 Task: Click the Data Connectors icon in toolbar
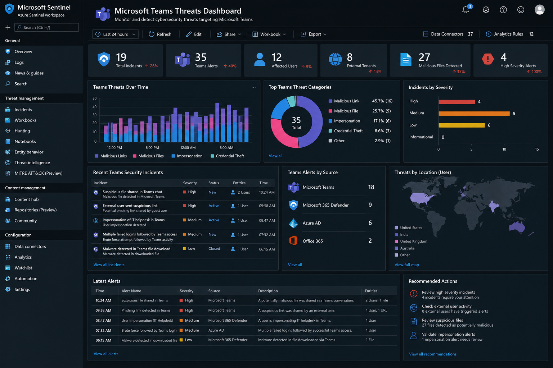click(426, 34)
